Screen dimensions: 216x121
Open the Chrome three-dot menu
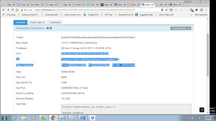pos(206,10)
